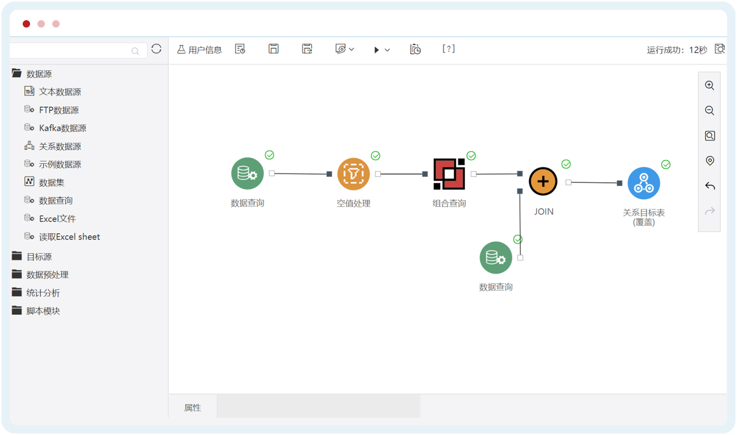The height and width of the screenshot is (435, 737).
Task: Click the refresh icon beside search box
Action: (x=156, y=49)
